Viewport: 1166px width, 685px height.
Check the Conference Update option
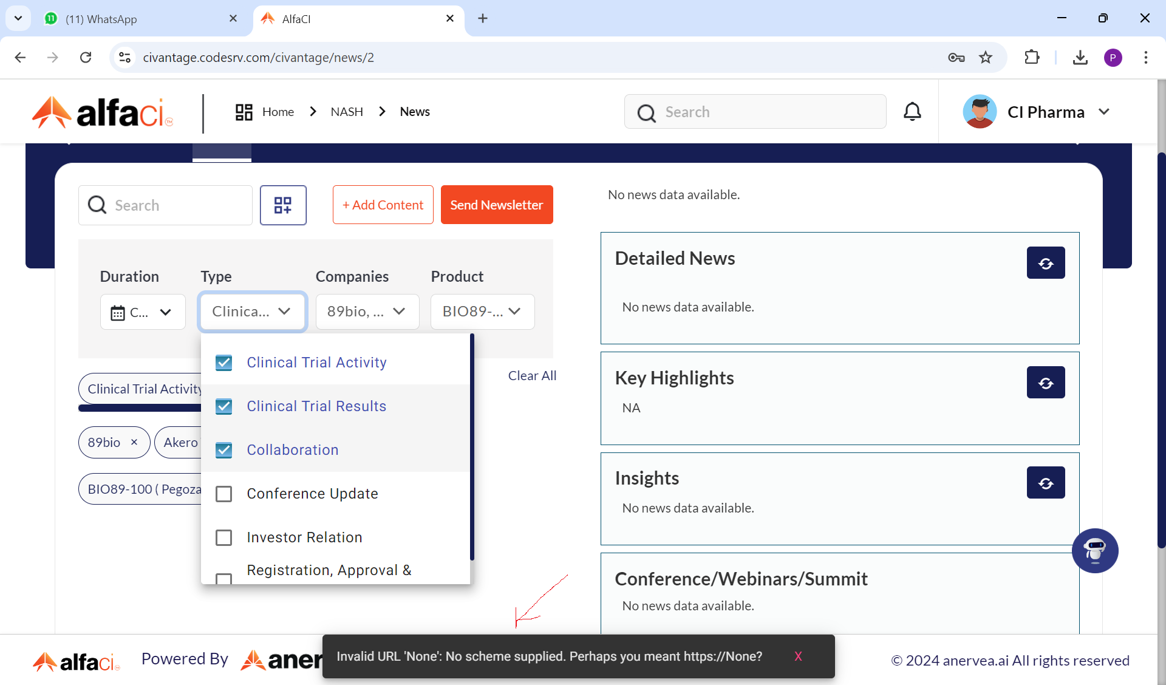[x=224, y=494]
